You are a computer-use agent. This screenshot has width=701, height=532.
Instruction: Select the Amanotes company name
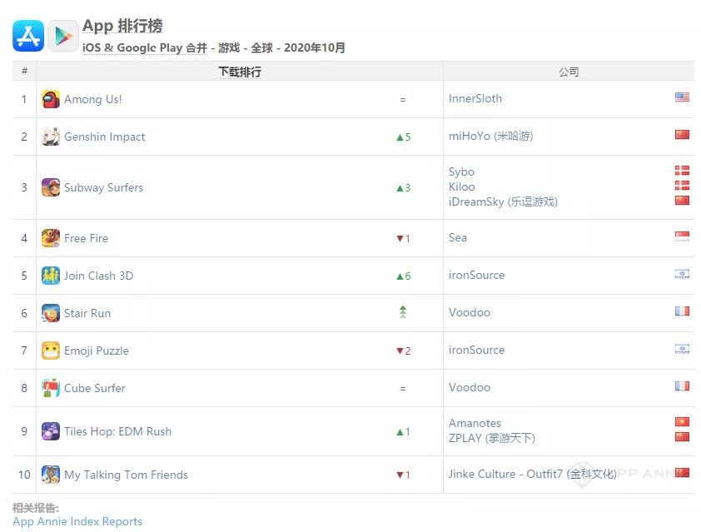(475, 423)
